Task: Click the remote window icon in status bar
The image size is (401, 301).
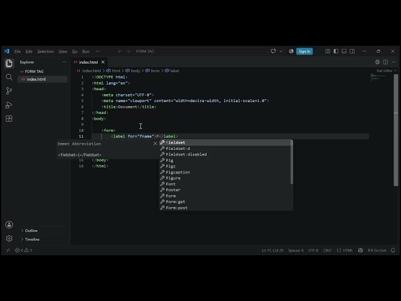Action: pyautogui.click(x=8, y=250)
